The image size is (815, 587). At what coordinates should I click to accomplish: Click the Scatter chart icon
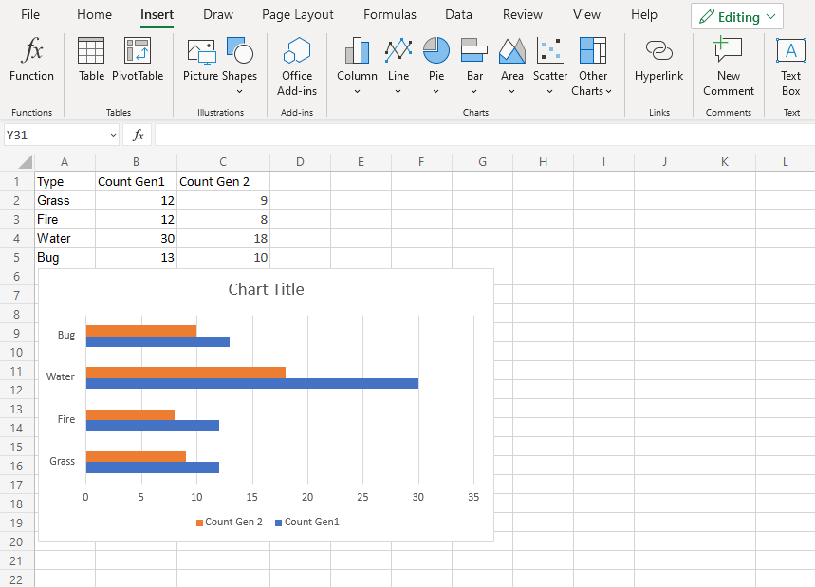pos(549,60)
